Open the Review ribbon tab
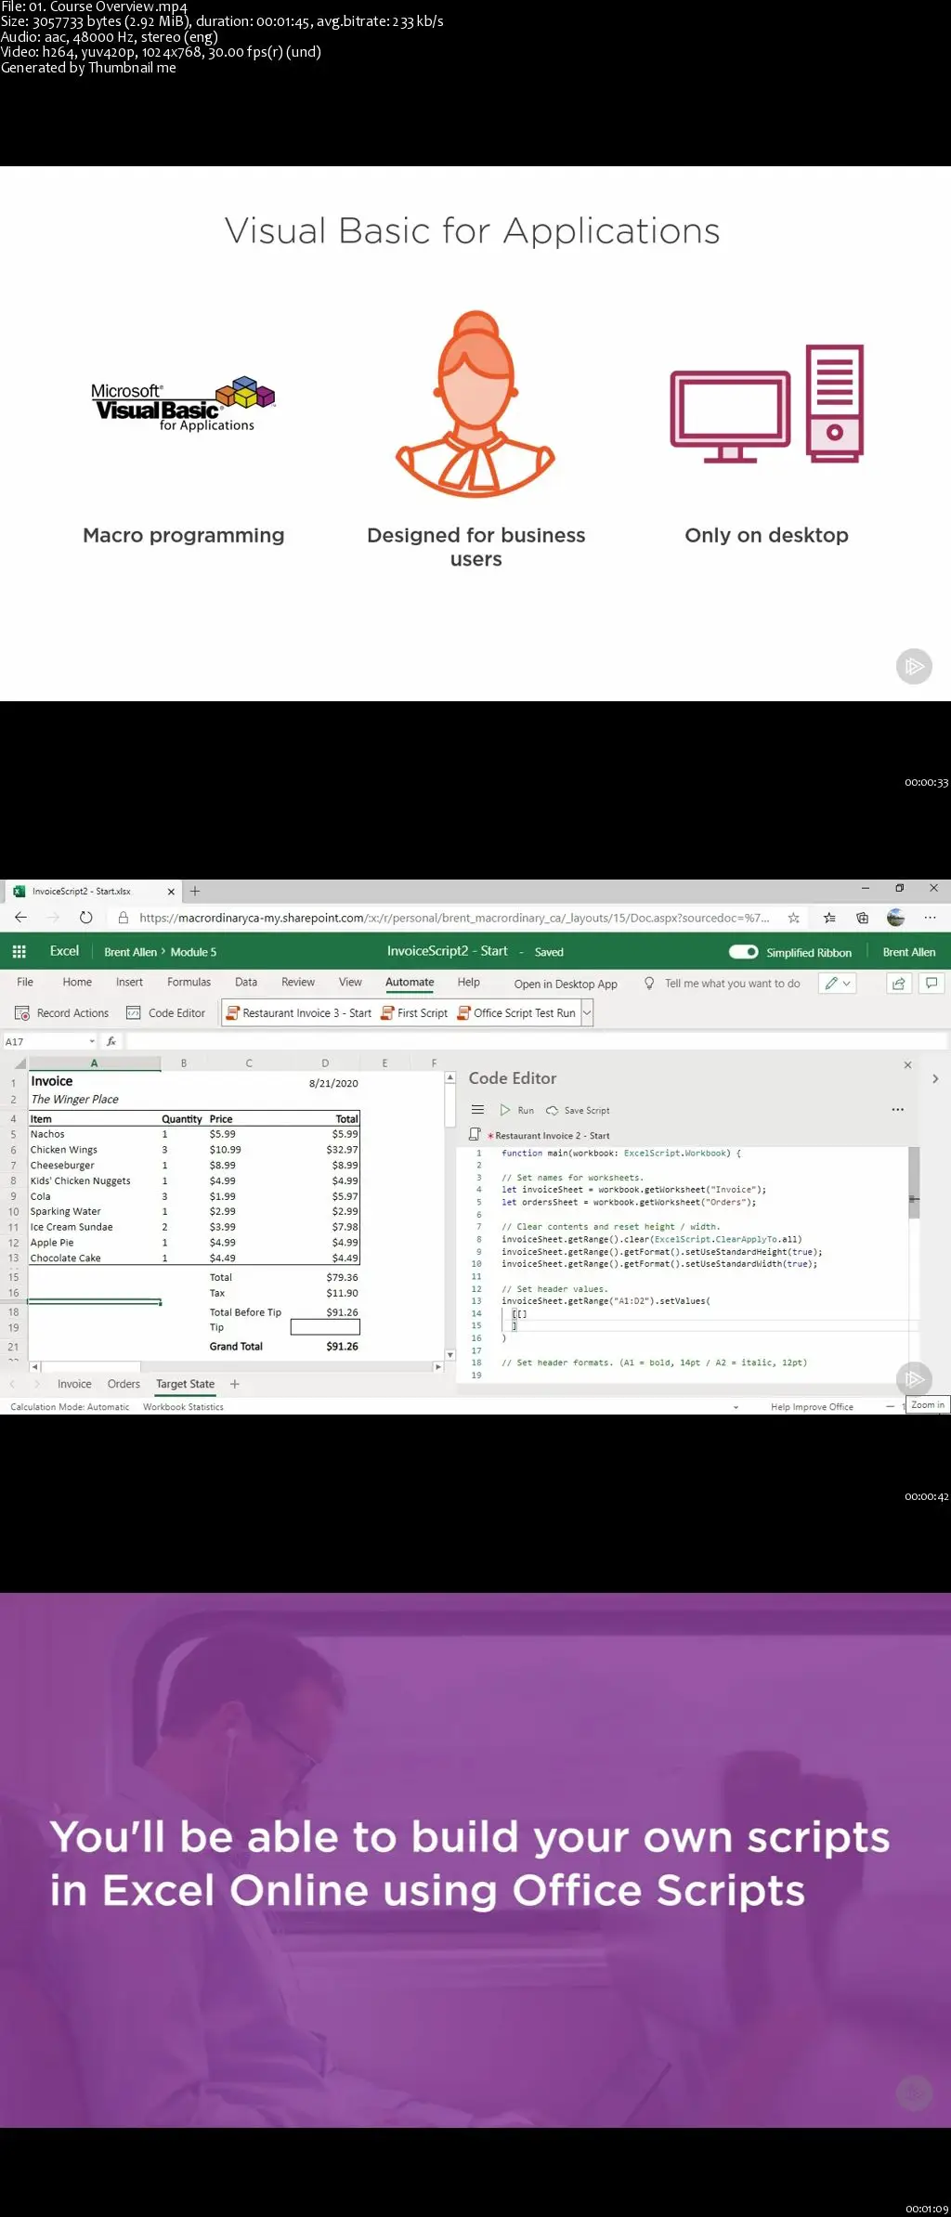Screen dimensions: 951x2217 [x=298, y=983]
